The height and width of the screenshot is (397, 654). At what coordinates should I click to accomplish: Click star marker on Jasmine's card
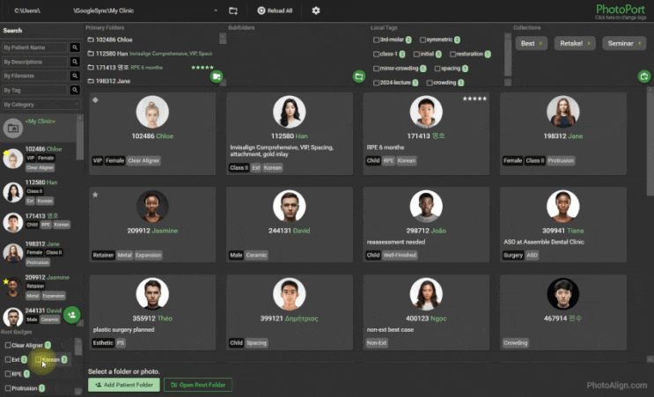[95, 195]
